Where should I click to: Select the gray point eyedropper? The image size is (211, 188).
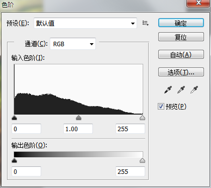pos(181,89)
